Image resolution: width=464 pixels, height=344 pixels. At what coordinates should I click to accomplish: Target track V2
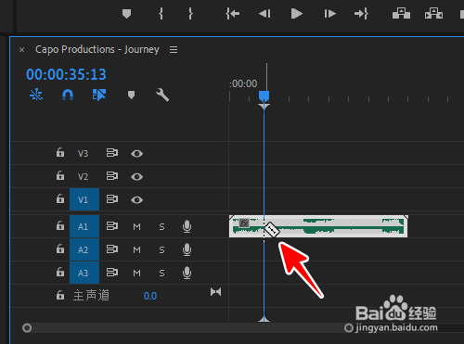click(83, 176)
